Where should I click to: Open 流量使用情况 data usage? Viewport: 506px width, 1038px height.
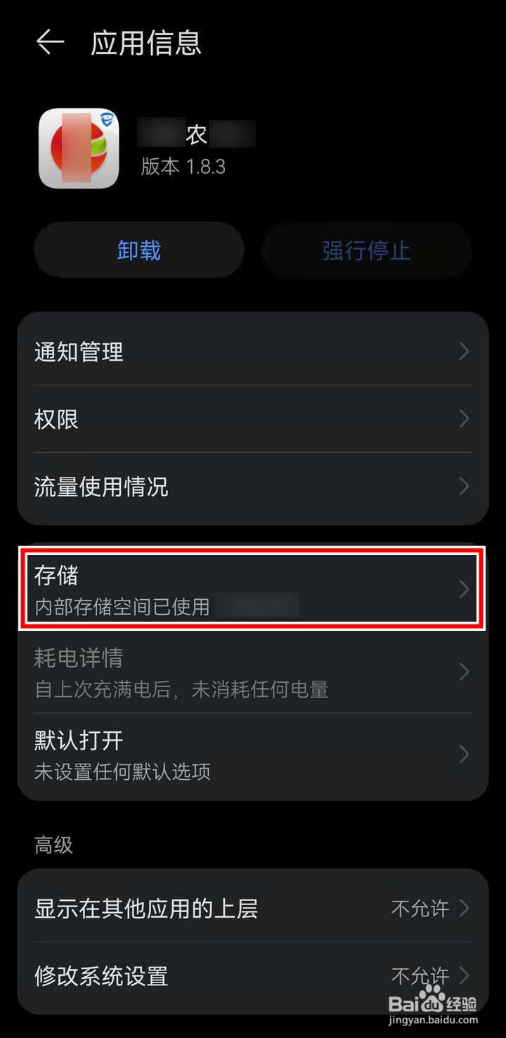tap(253, 487)
